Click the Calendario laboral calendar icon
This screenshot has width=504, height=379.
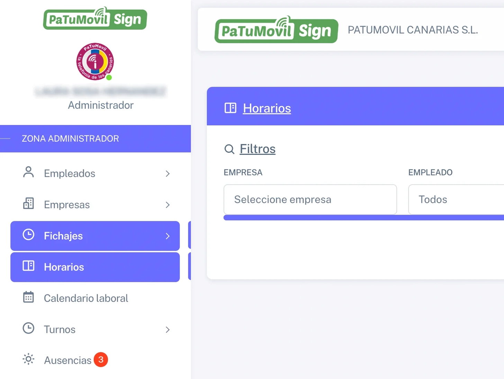click(x=28, y=297)
